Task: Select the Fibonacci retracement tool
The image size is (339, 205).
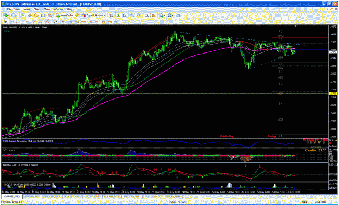Action: 47,22
